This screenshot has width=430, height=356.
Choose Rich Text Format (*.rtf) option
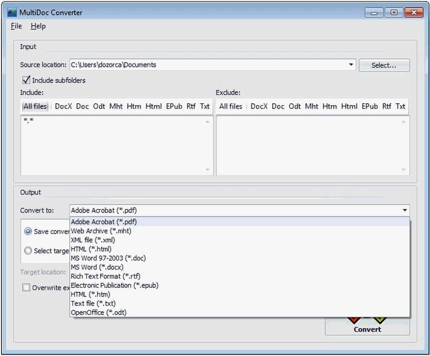[x=240, y=276]
